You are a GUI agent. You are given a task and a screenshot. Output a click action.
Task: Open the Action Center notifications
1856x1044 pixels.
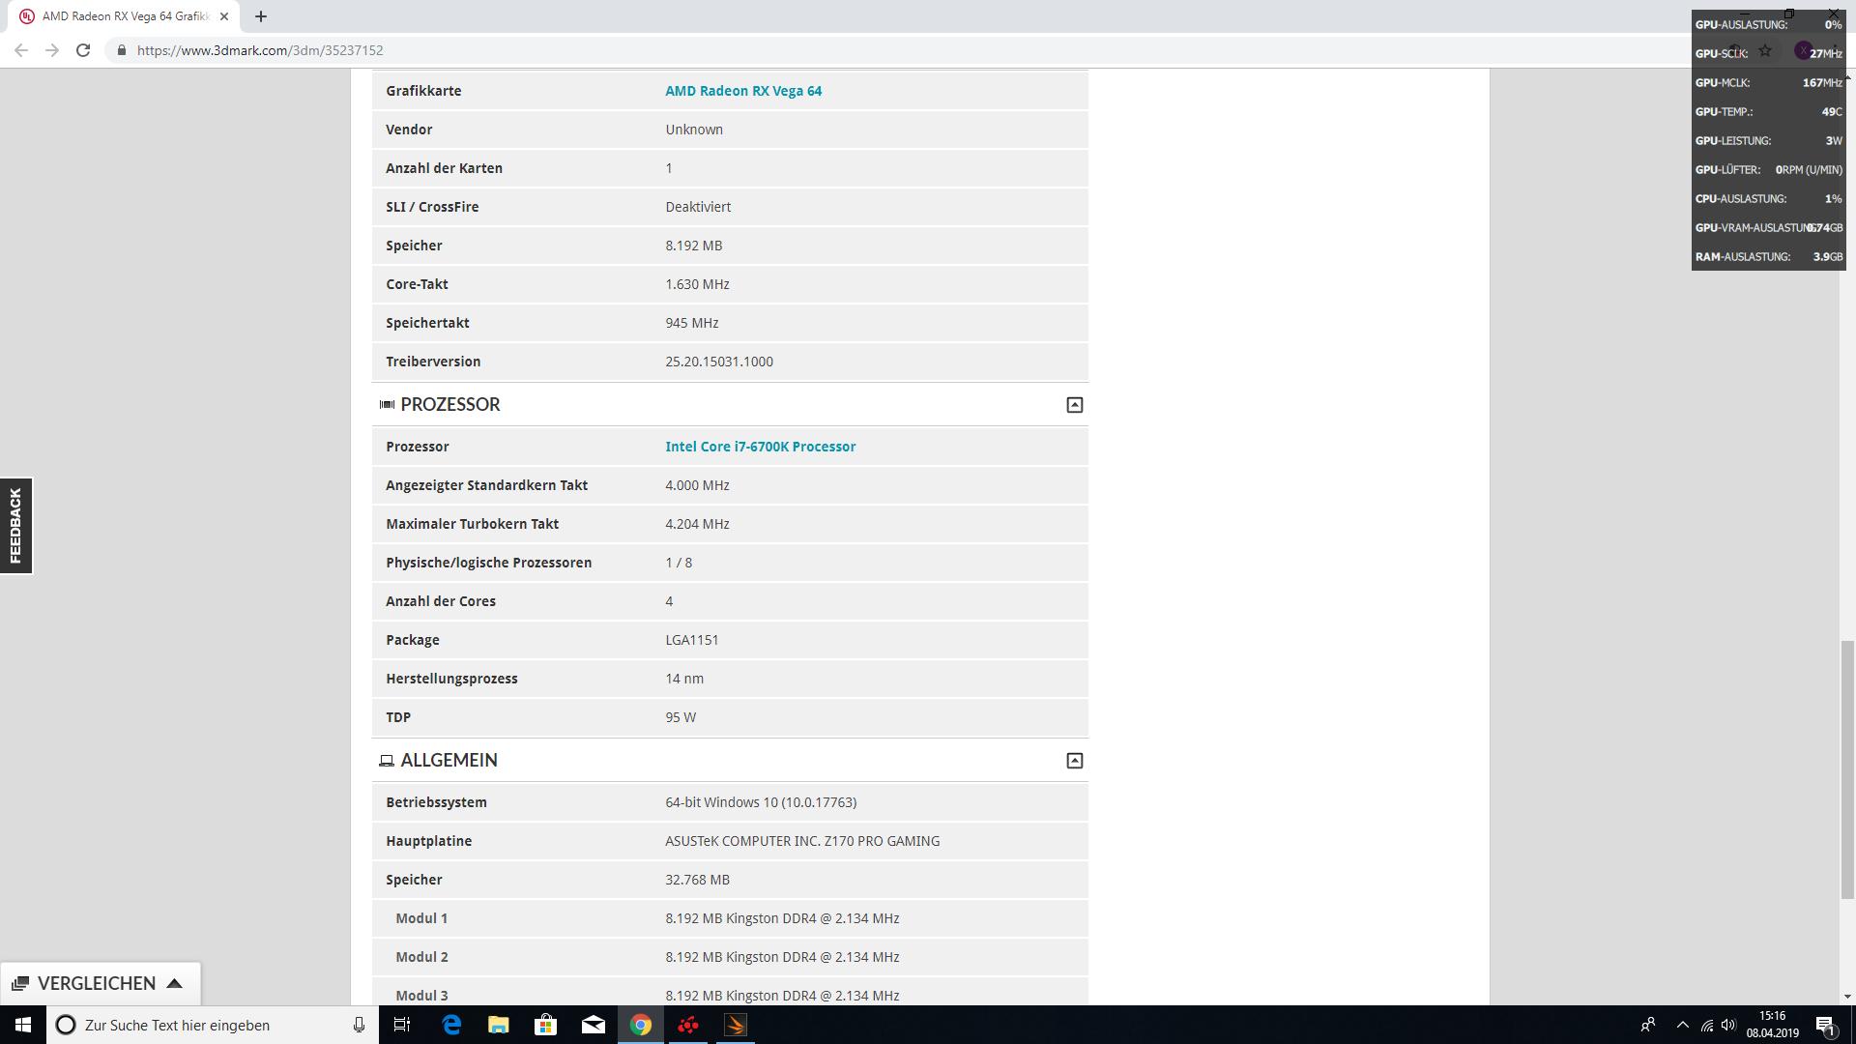[1825, 1025]
